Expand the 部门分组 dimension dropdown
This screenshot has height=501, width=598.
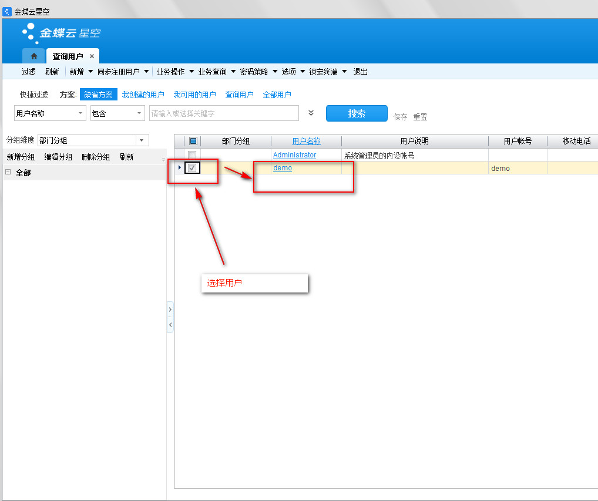coord(142,140)
